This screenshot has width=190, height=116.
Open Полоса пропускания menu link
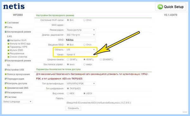(18, 74)
